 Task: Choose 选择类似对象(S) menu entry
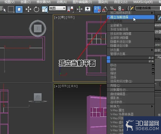coord(131,81)
